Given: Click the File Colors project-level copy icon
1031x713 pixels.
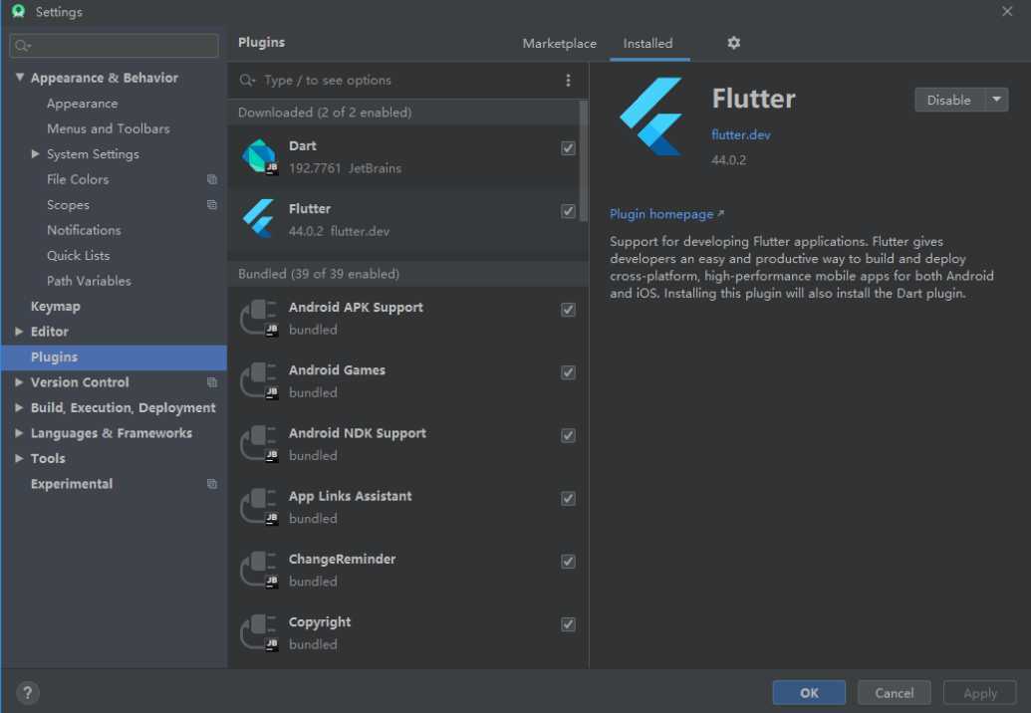Looking at the screenshot, I should (212, 179).
